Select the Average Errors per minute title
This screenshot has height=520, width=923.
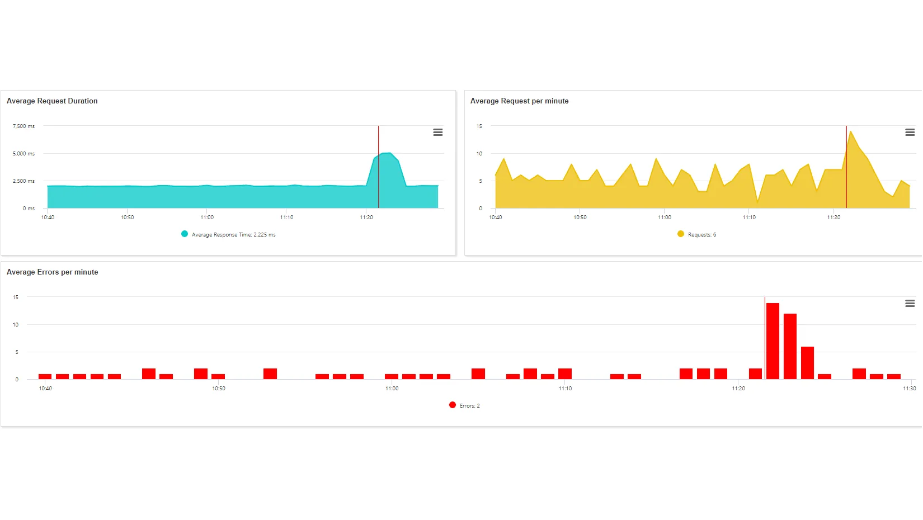(x=52, y=272)
